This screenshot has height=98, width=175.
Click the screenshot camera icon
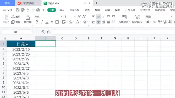(x=38, y=10)
